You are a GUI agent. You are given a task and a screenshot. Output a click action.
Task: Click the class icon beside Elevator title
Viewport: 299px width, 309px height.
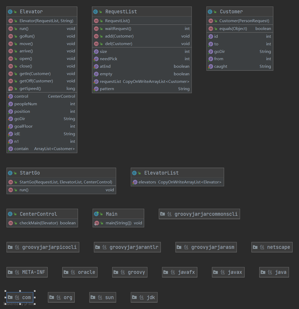pyautogui.click(x=10, y=12)
